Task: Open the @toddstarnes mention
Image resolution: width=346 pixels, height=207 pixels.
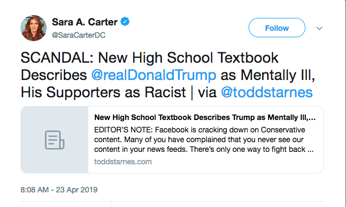Action: click(267, 92)
